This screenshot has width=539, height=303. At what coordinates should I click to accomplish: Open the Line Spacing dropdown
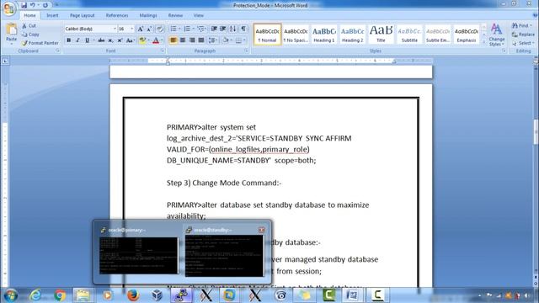point(213,40)
